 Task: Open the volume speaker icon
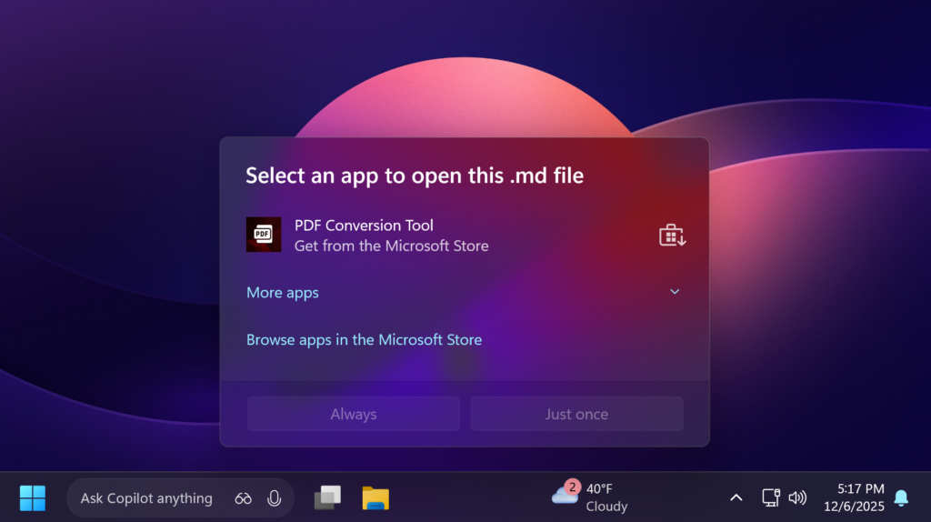pyautogui.click(x=797, y=497)
